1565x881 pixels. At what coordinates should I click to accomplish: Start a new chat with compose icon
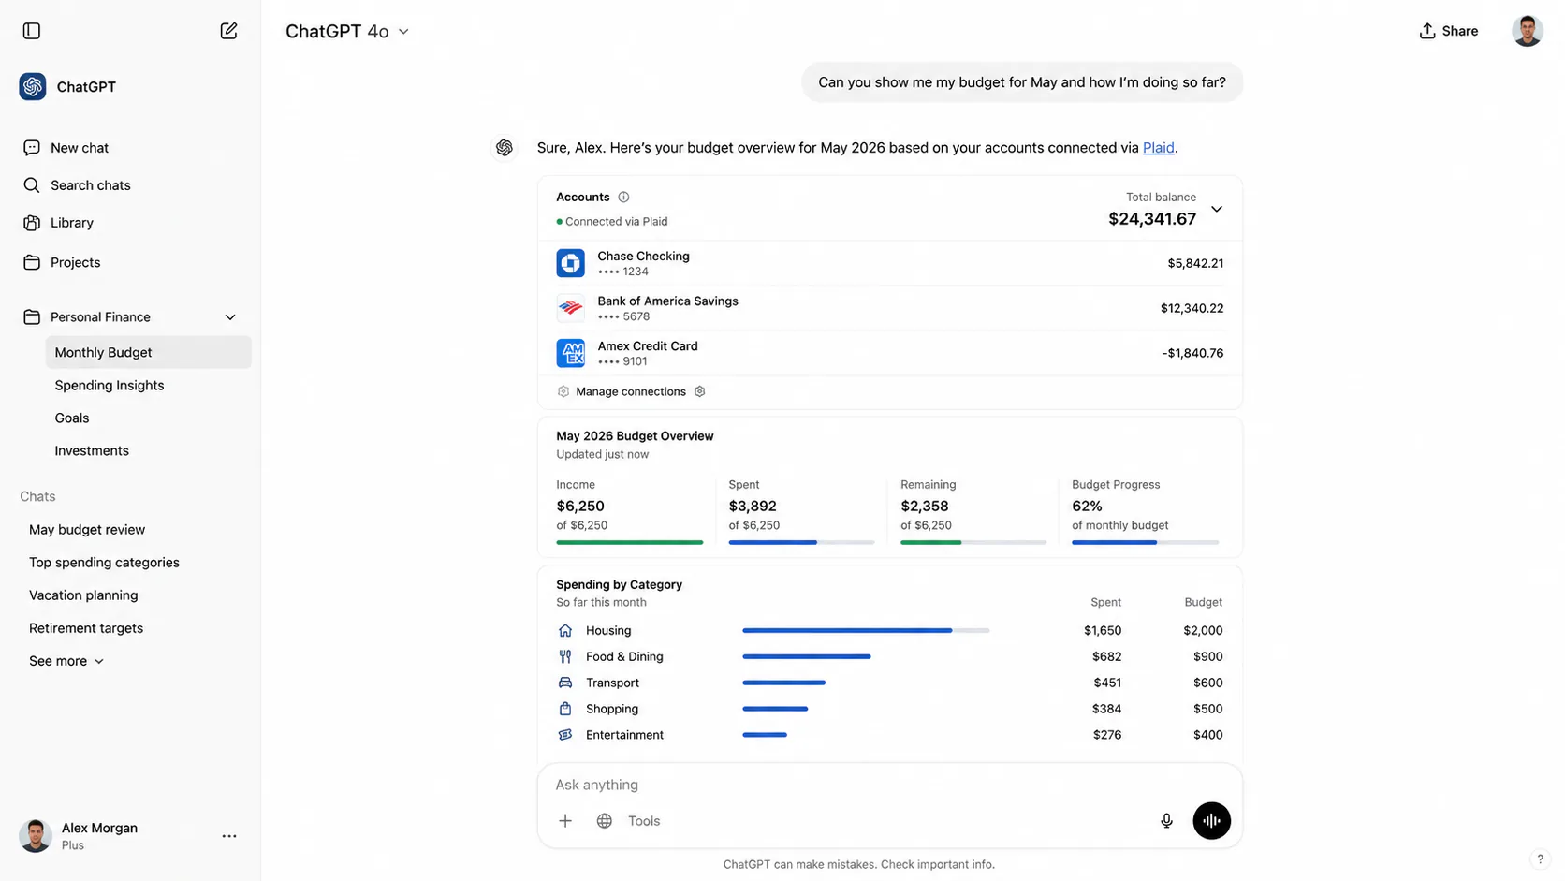[x=228, y=31]
